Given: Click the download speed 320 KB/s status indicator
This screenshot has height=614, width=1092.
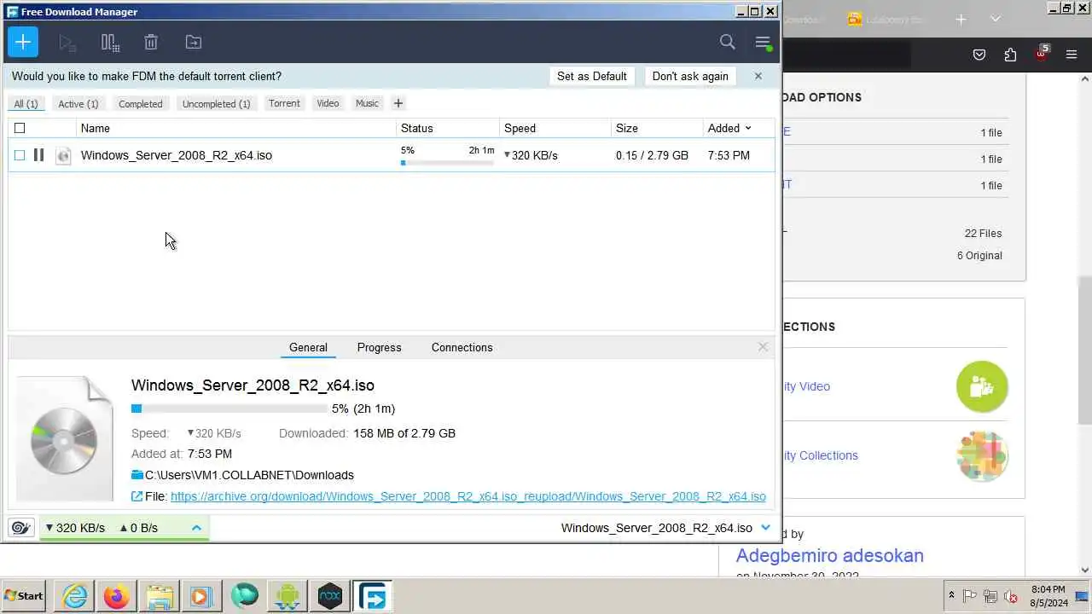Looking at the screenshot, I should pos(75,528).
